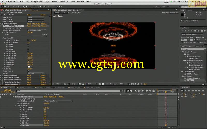Click Import OBJ for Plexus OBJ Object
The height and width of the screenshot is (129, 207).
36,24
